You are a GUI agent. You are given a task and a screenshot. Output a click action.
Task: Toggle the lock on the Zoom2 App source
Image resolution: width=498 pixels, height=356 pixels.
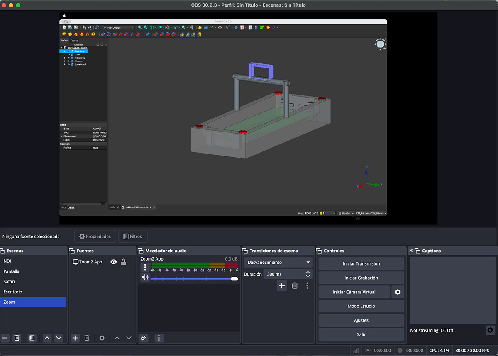(123, 262)
